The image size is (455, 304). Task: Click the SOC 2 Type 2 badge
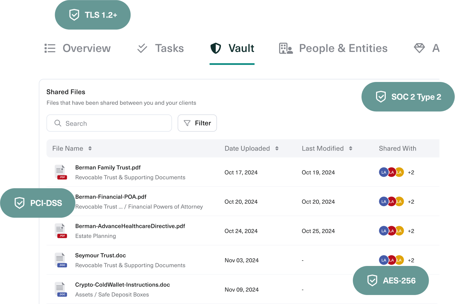click(408, 97)
